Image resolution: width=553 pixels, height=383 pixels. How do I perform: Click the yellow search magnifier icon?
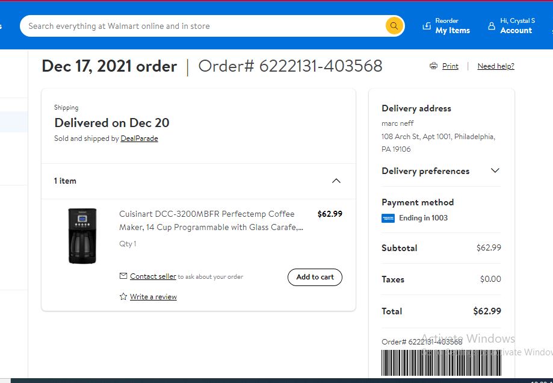pyautogui.click(x=394, y=26)
